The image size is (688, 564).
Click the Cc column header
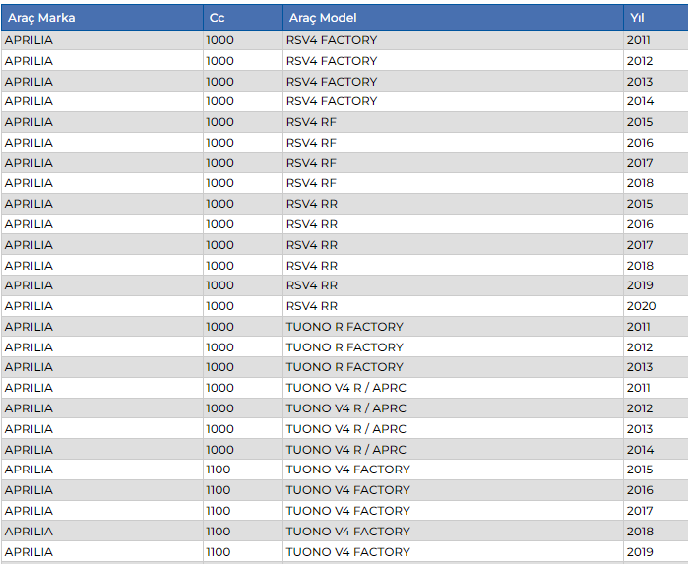coord(218,18)
